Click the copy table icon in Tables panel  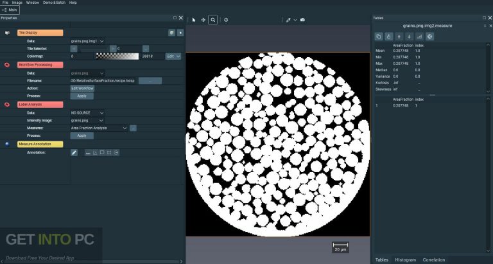[379, 37]
